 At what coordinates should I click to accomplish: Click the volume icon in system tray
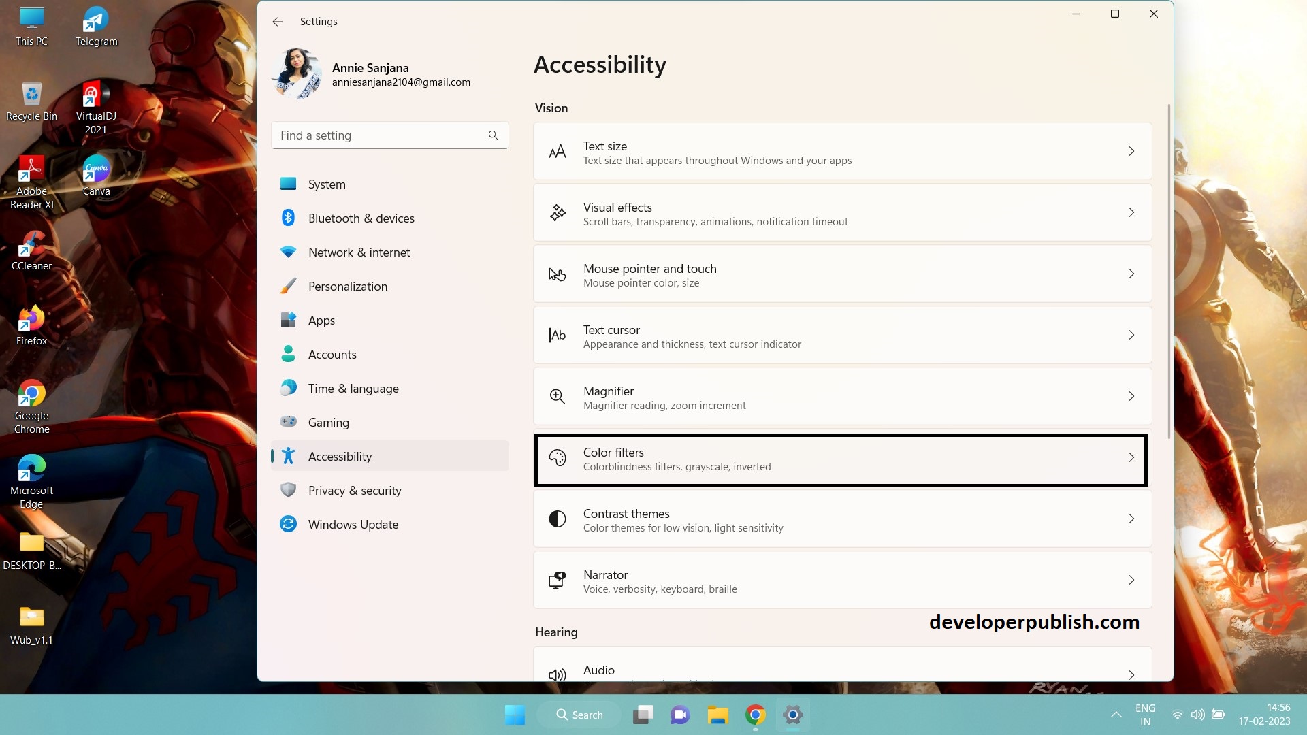(x=1198, y=715)
